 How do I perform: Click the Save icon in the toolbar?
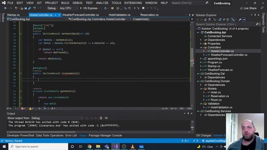tap(25, 8)
